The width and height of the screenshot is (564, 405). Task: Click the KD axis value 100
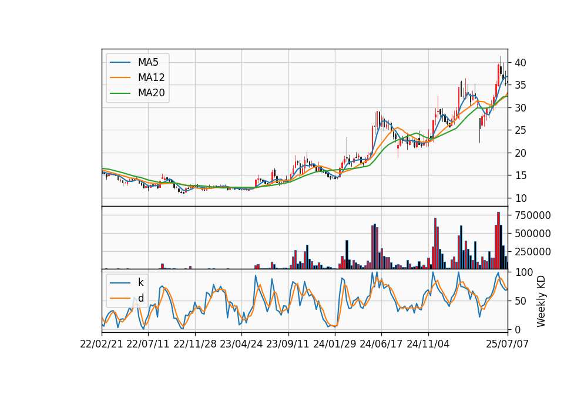click(523, 272)
